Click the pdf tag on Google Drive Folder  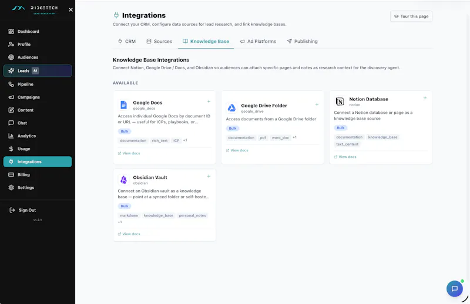coord(263,138)
